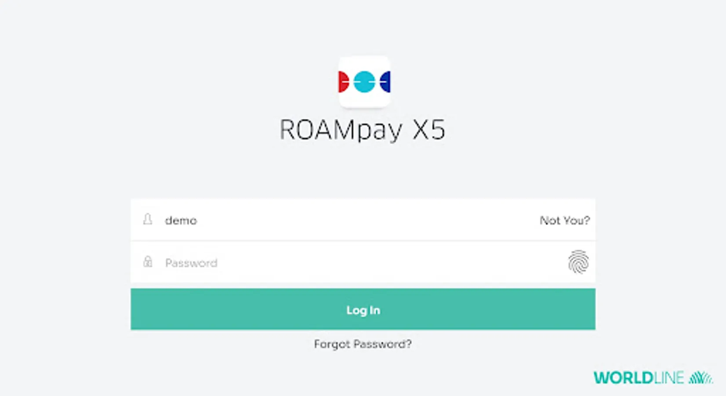Click the "Password" placeholder text
This screenshot has height=396, width=726.
(x=191, y=263)
